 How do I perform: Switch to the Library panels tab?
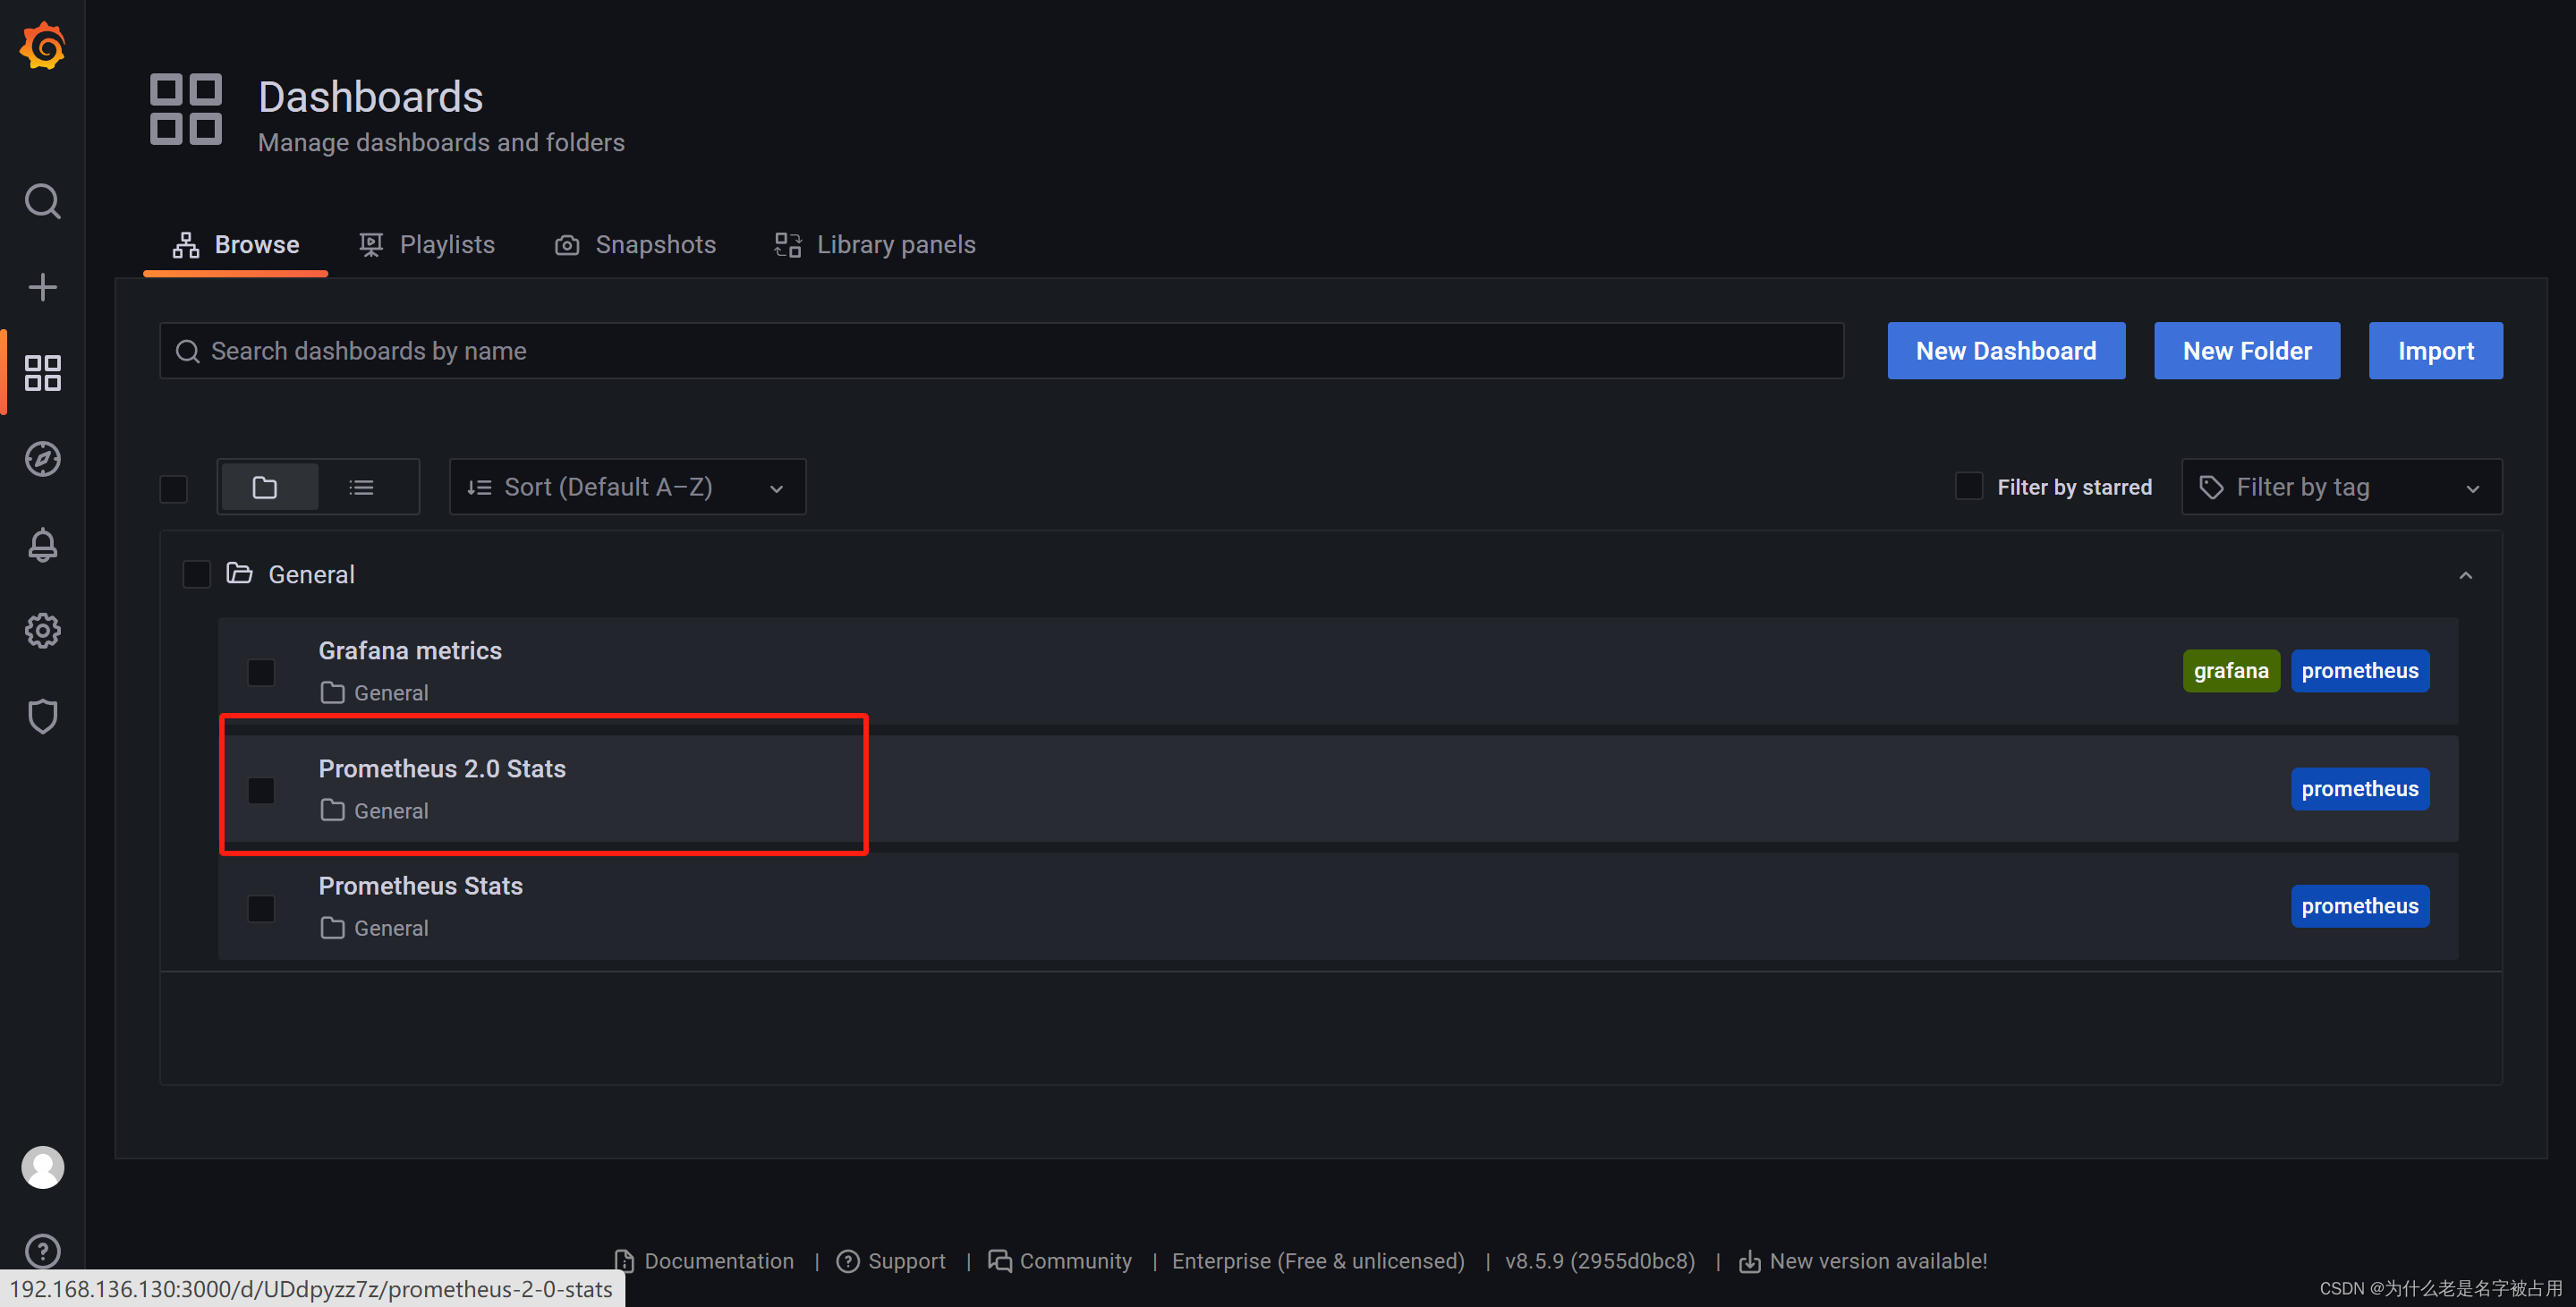pyautogui.click(x=875, y=245)
